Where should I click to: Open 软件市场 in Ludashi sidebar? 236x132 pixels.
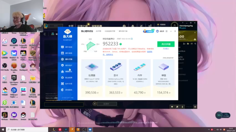[x=68, y=84]
